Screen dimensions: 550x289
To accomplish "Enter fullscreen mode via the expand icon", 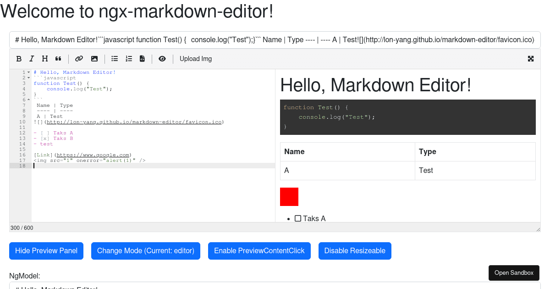I will (x=530, y=59).
